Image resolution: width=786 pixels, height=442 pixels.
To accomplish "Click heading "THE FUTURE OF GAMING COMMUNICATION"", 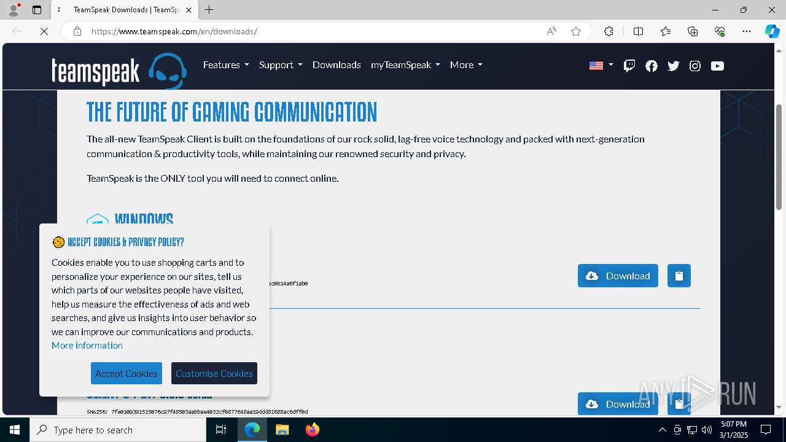I will (x=232, y=112).
